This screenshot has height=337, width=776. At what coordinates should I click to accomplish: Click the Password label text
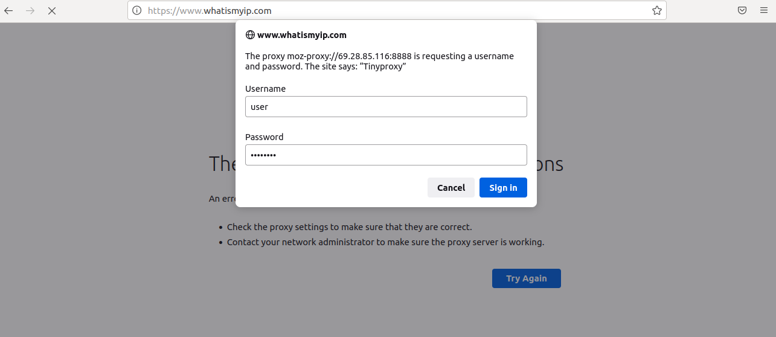click(264, 137)
